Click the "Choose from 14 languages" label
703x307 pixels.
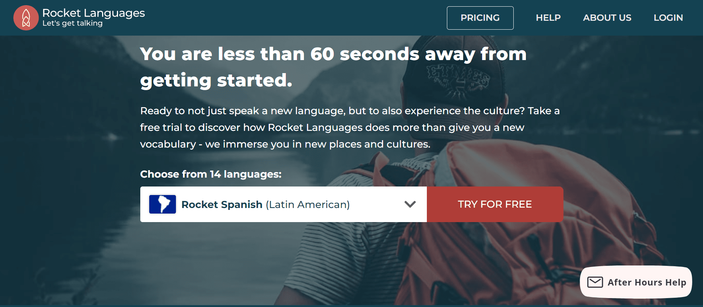[x=211, y=174]
